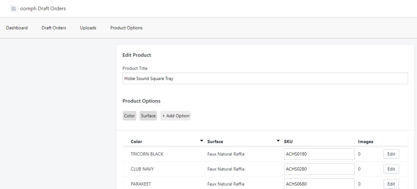This screenshot has height=189, width=417.
Task: Open the Color column dropdown arrow
Action: [x=201, y=141]
